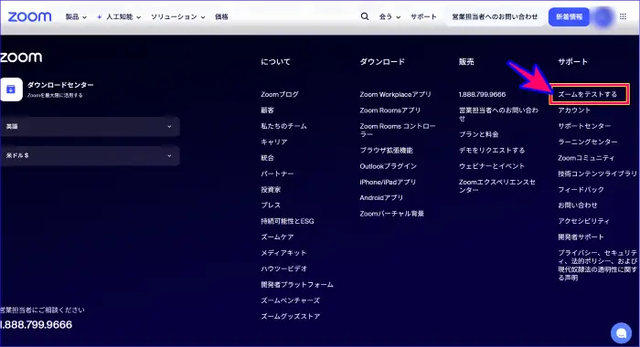The height and width of the screenshot is (347, 640).
Task: Open the 統合 link
Action: [267, 158]
